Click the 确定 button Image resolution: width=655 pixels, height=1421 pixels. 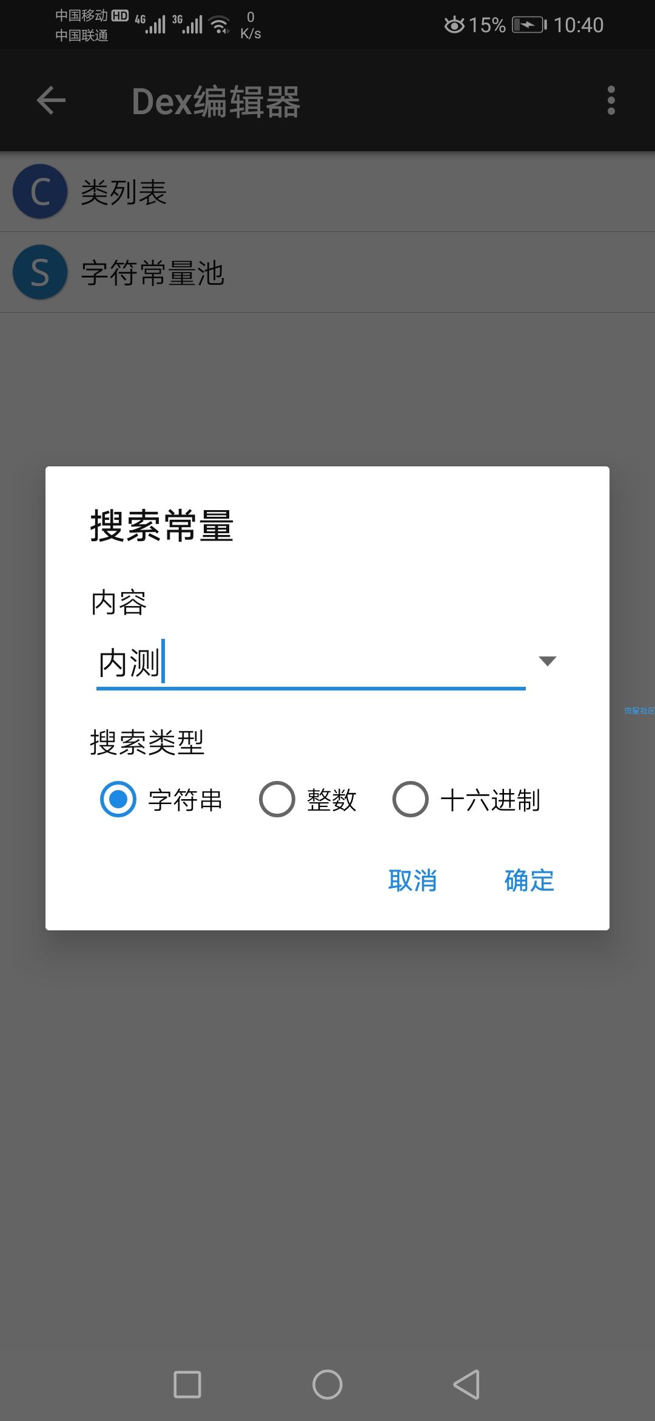(529, 880)
